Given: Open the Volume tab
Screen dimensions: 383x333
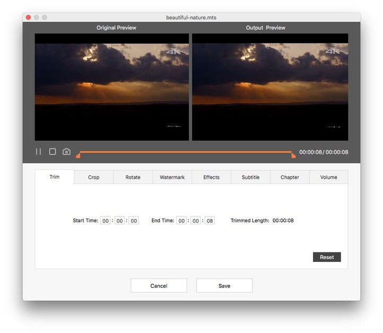Looking at the screenshot, I should (x=329, y=177).
